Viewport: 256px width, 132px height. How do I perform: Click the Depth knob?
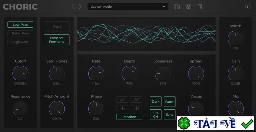tap(130, 73)
